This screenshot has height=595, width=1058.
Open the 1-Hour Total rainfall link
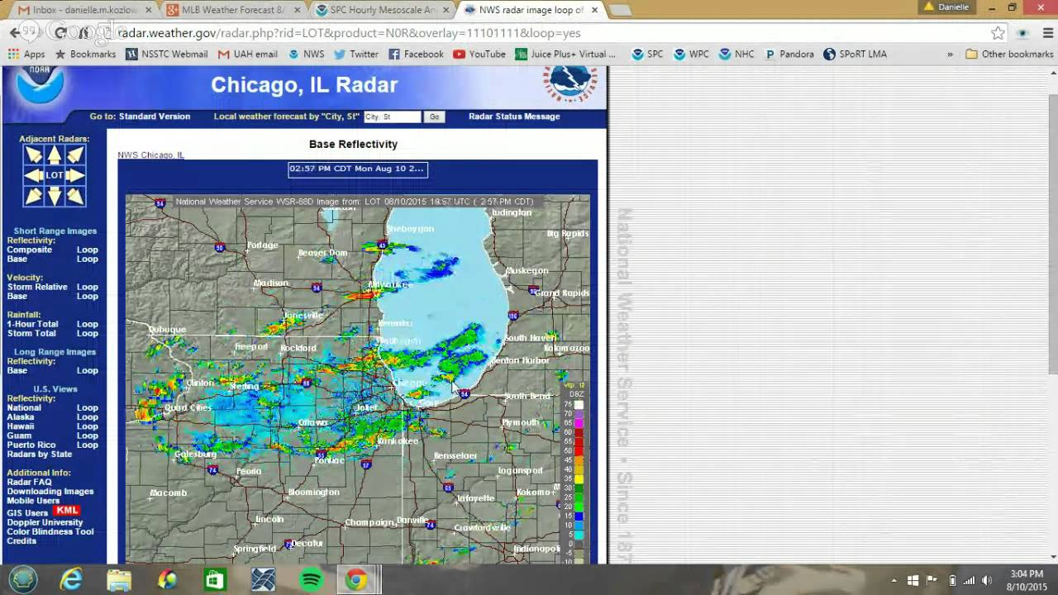pyautogui.click(x=32, y=324)
